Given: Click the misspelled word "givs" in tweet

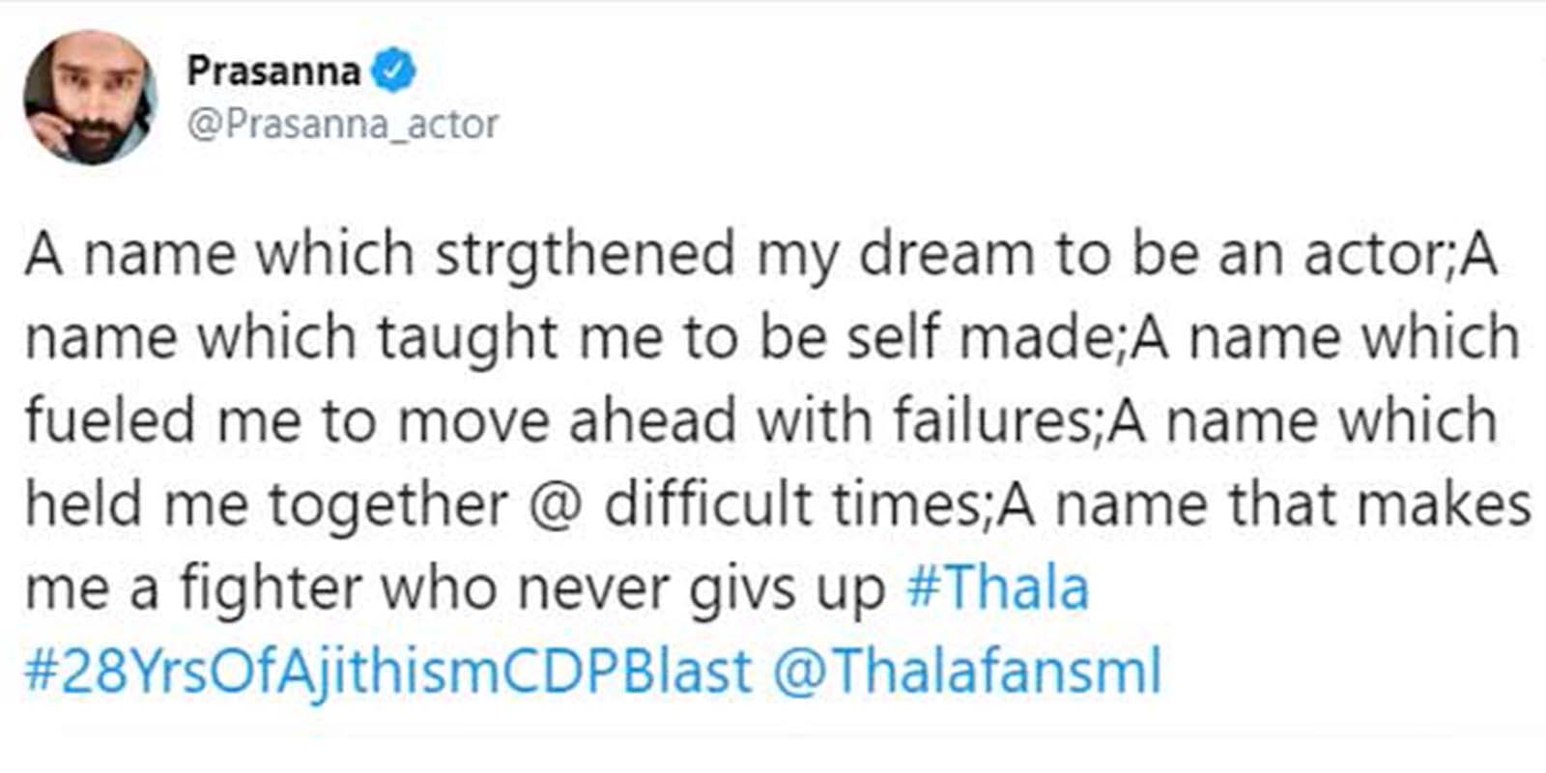Looking at the screenshot, I should [732, 587].
